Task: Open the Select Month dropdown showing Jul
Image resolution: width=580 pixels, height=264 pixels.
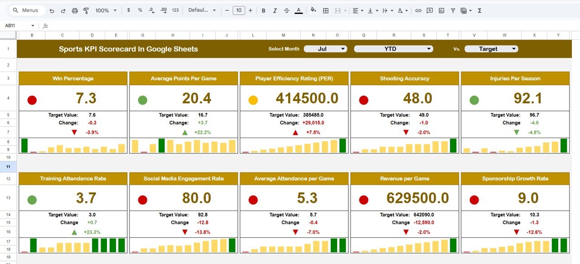Action: click(x=325, y=48)
